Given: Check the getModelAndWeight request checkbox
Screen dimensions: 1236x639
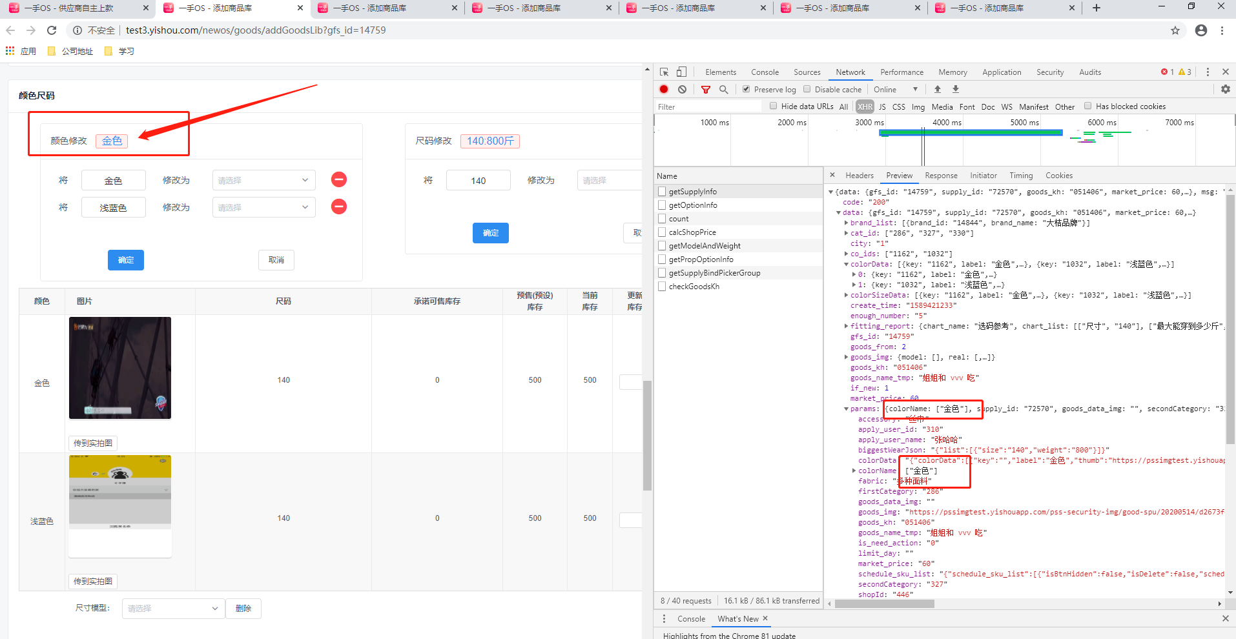Looking at the screenshot, I should tap(662, 245).
